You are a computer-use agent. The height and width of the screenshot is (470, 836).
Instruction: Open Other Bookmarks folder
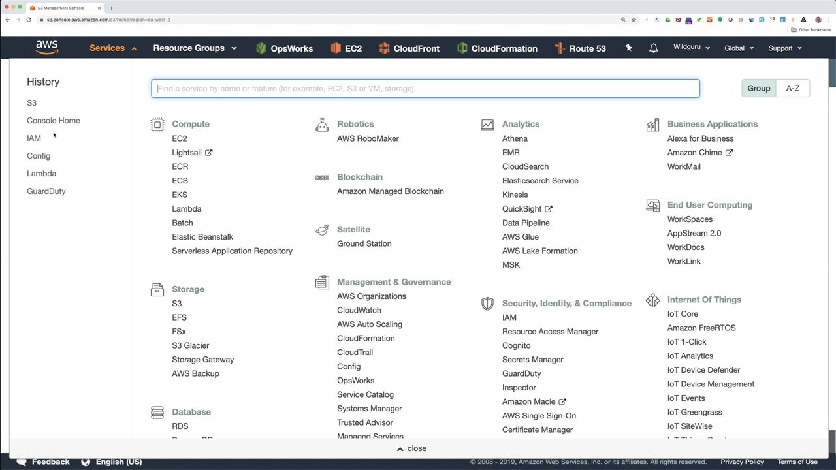[811, 30]
